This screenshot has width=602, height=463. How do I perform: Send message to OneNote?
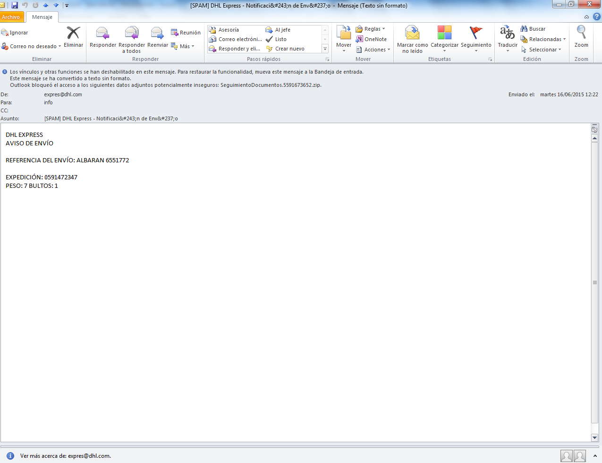(372, 39)
